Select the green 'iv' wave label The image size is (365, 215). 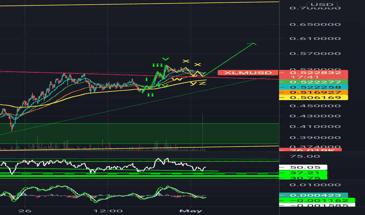tap(163, 86)
